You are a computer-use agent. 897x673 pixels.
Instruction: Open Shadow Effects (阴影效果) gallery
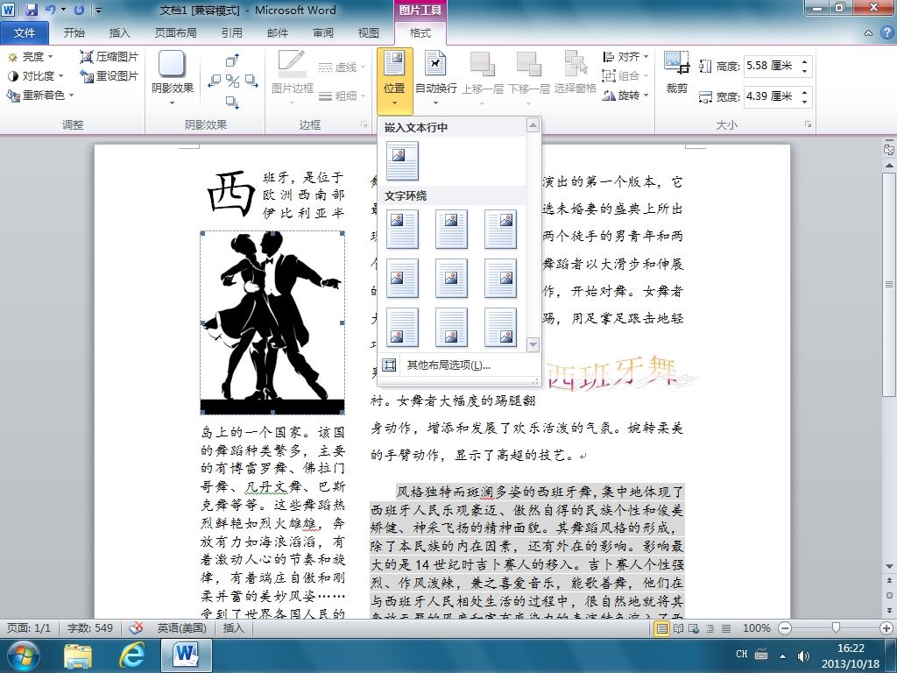pyautogui.click(x=173, y=77)
